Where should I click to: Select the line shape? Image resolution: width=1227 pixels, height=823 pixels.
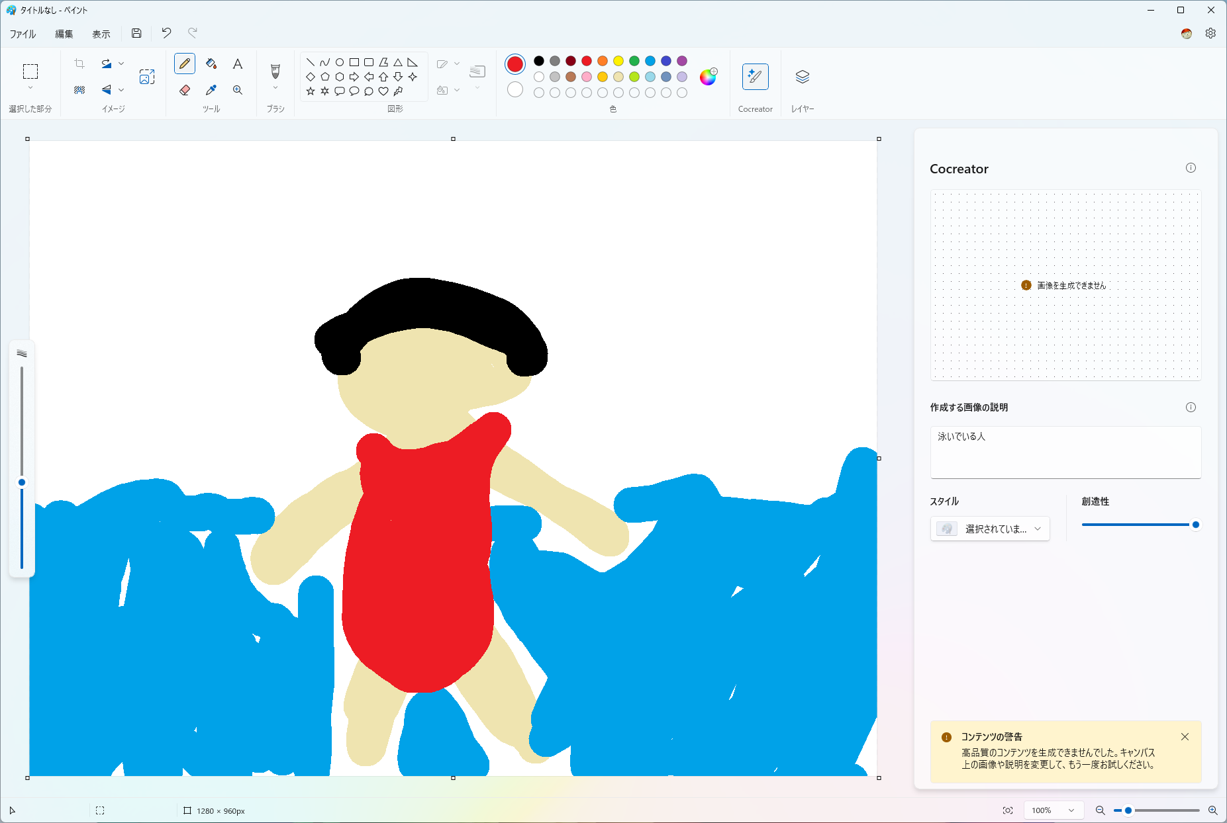(x=311, y=62)
